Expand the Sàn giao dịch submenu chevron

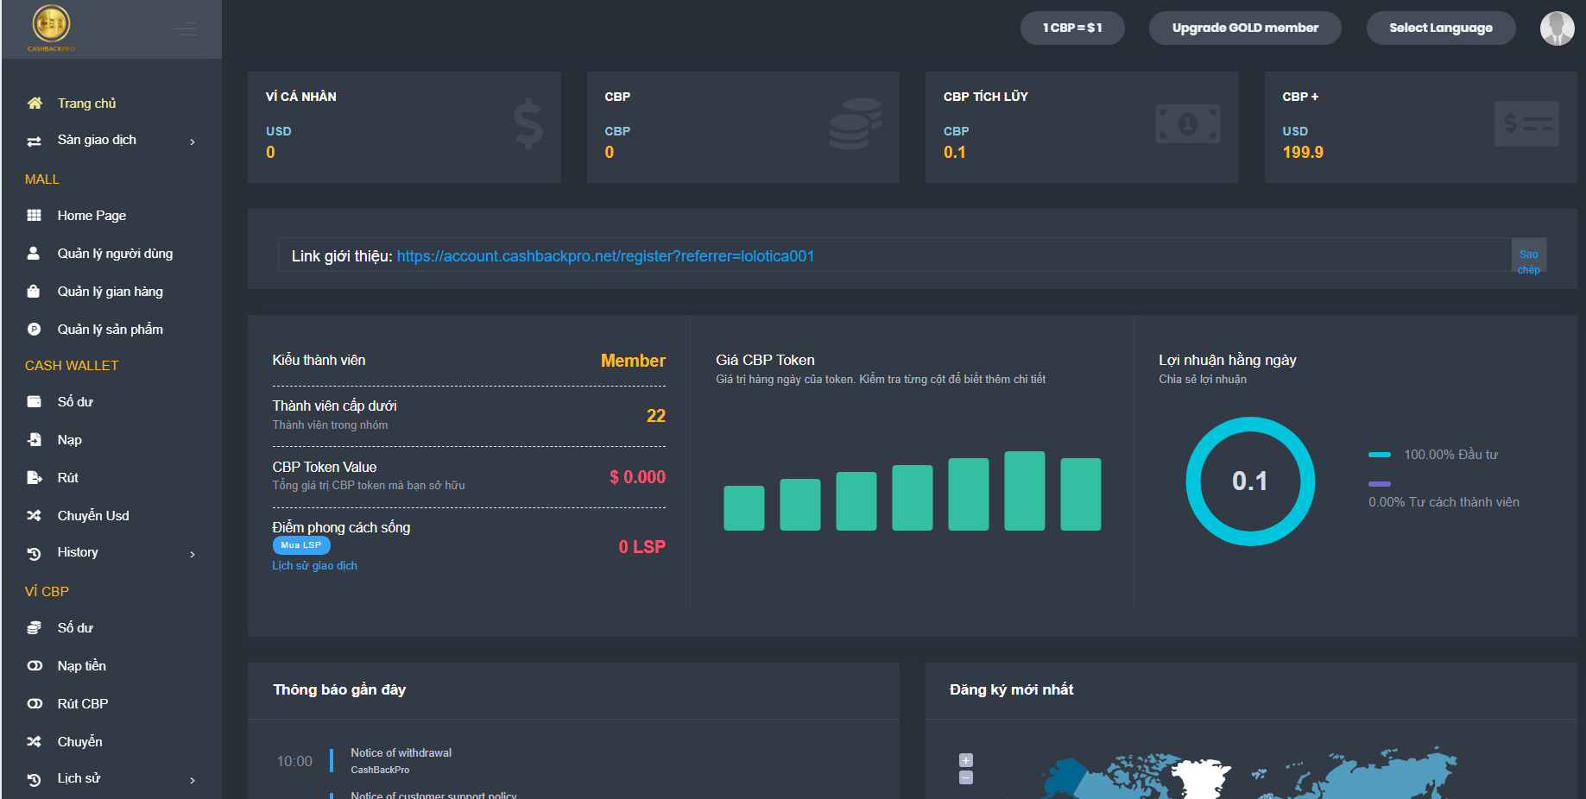click(x=193, y=142)
